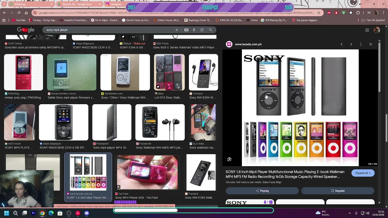The height and width of the screenshot is (218, 388).
Task: Open the on-screen keyboard input tool
Action: coord(186,30)
